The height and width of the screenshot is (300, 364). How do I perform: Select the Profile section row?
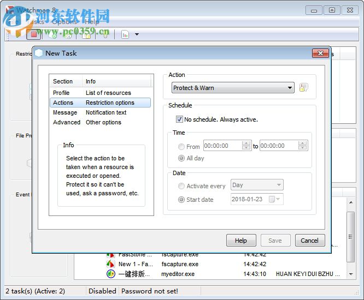[x=100, y=93]
